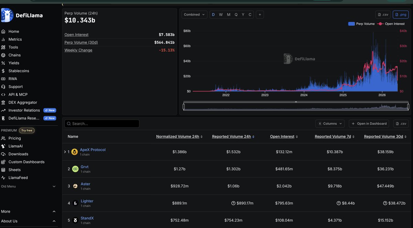This screenshot has height=228, width=413.
Task: Select monthly M chart interval
Action: click(229, 14)
